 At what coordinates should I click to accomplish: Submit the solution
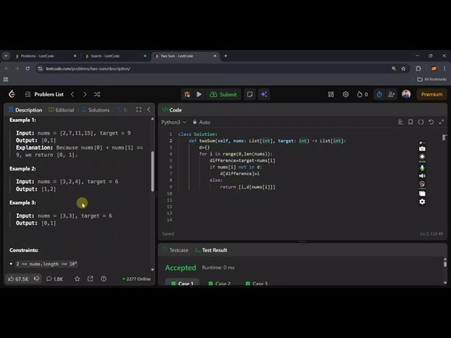[223, 94]
